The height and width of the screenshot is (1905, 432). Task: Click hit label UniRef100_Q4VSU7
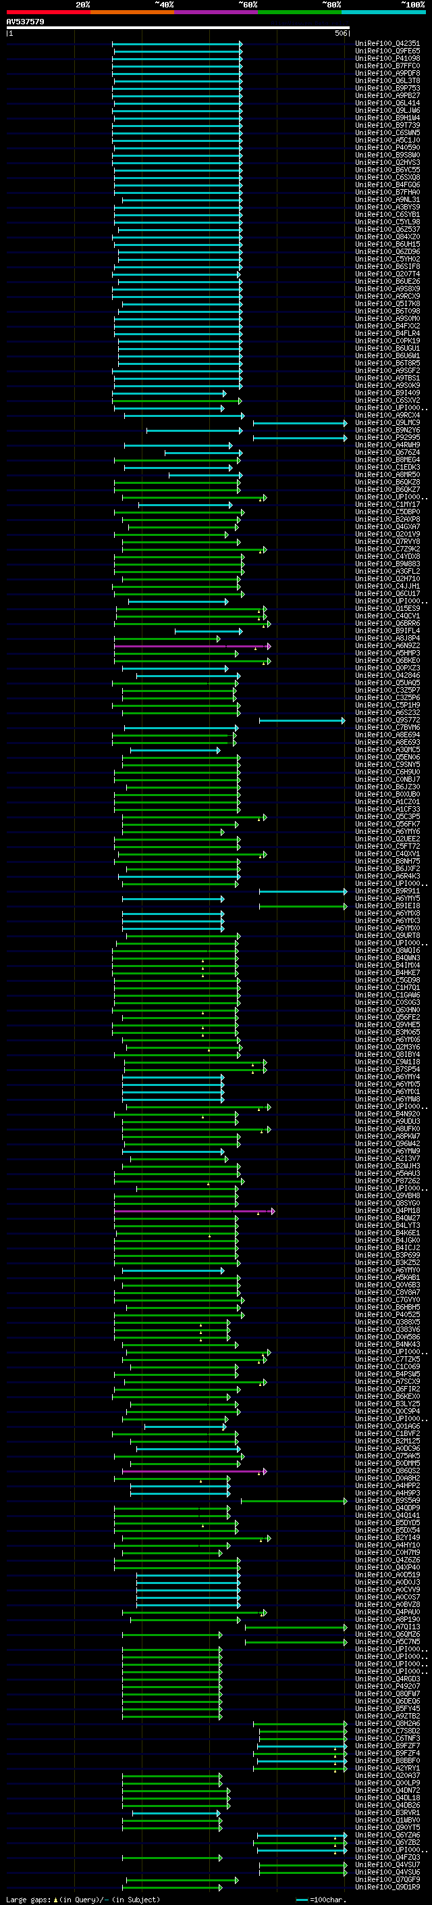[x=387, y=1865]
